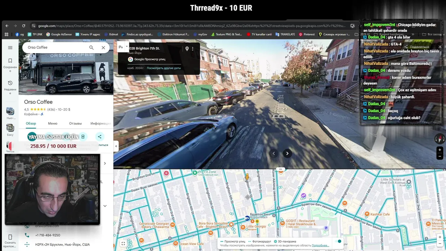Reload the page with the refresh icon
Viewport: 446px width, 251px height.
tap(24, 26)
